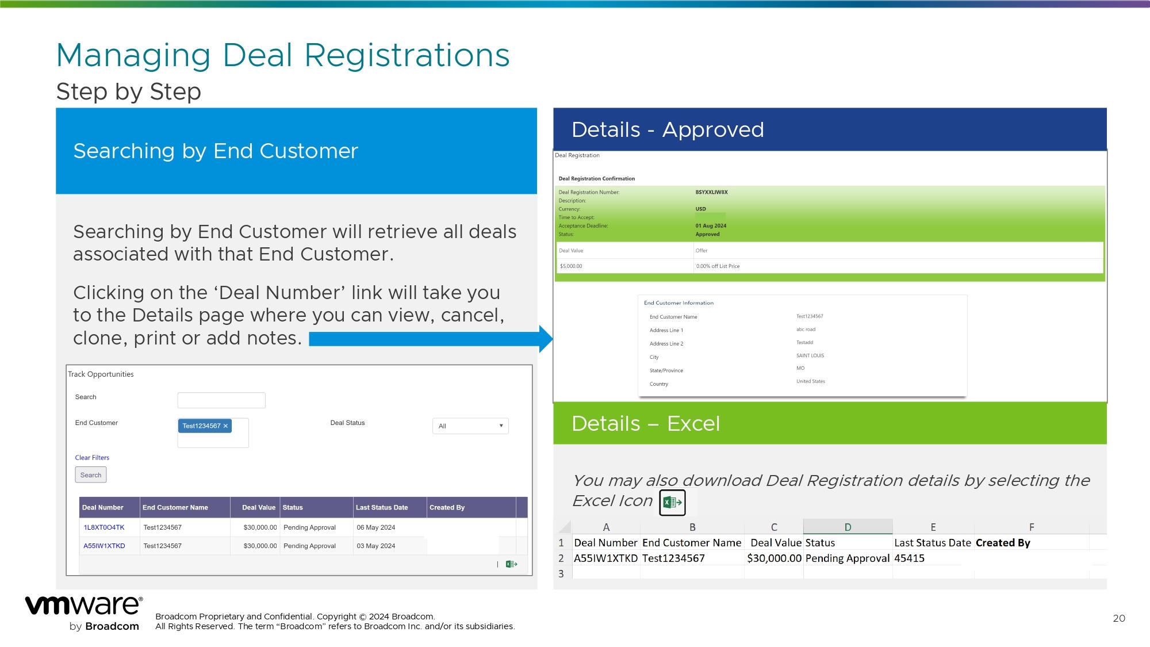
Task: Sort by End Customer Name column header
Action: [175, 507]
